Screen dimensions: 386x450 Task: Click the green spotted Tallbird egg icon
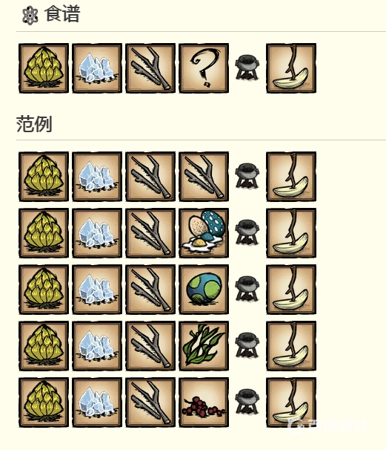point(204,290)
